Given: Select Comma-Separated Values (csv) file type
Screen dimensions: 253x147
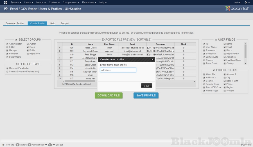Looking at the screenshot, I should click(x=7, y=72).
